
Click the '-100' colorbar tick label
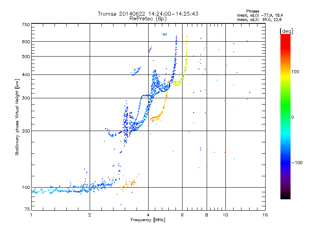click(297, 163)
